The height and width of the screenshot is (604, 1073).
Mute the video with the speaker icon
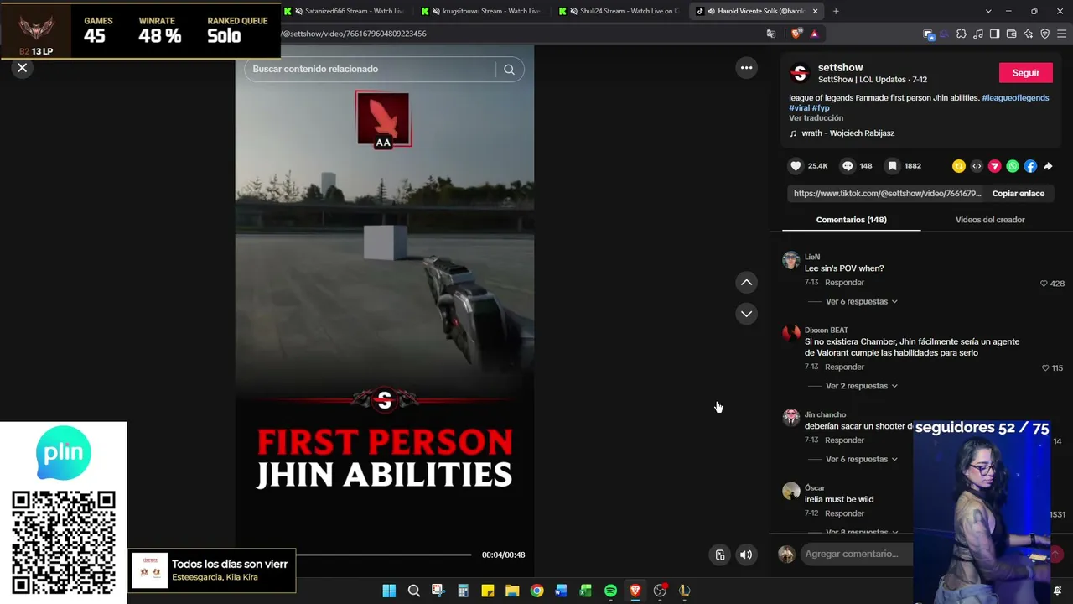tap(746, 555)
